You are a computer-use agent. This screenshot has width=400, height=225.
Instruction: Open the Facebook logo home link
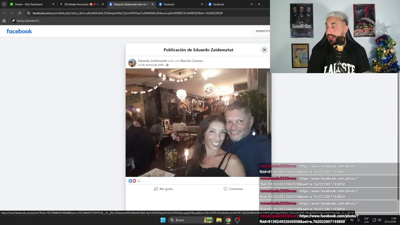pos(19,31)
